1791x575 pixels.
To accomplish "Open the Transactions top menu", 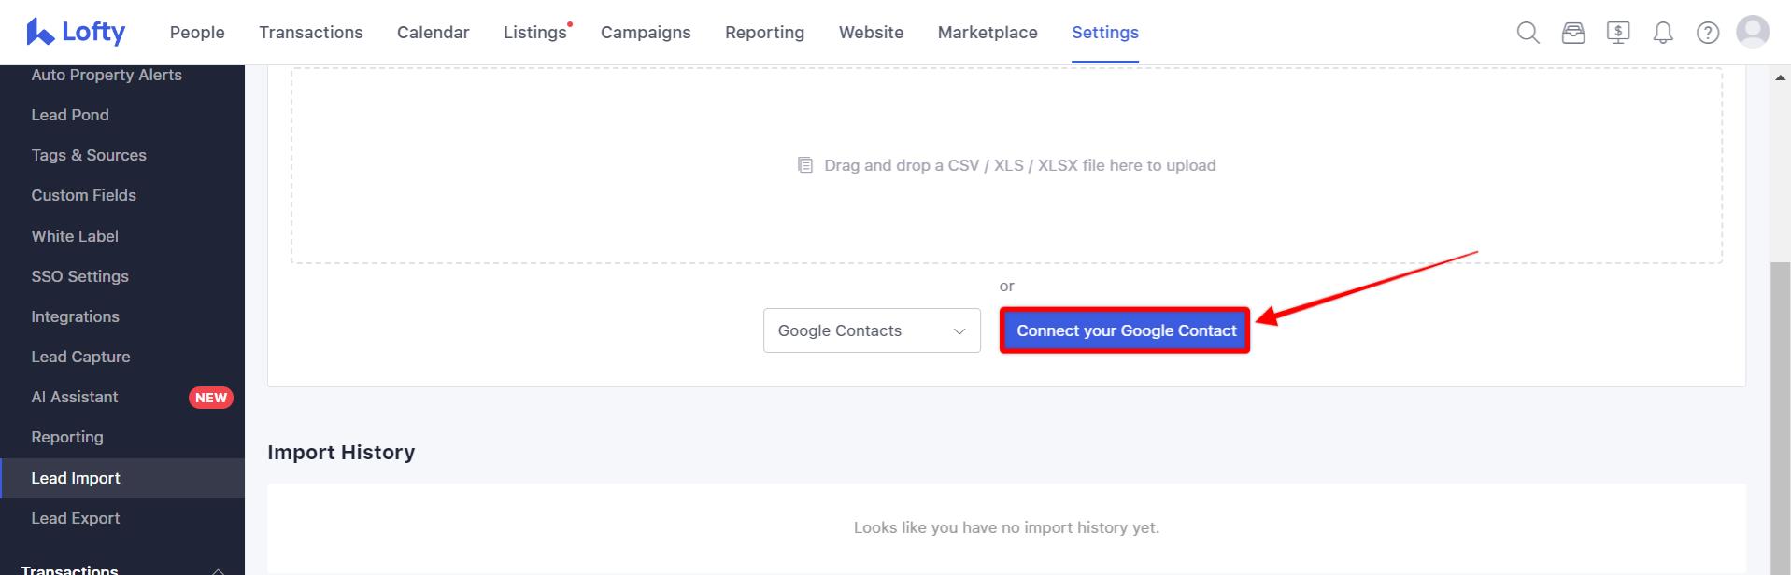I will click(x=311, y=33).
